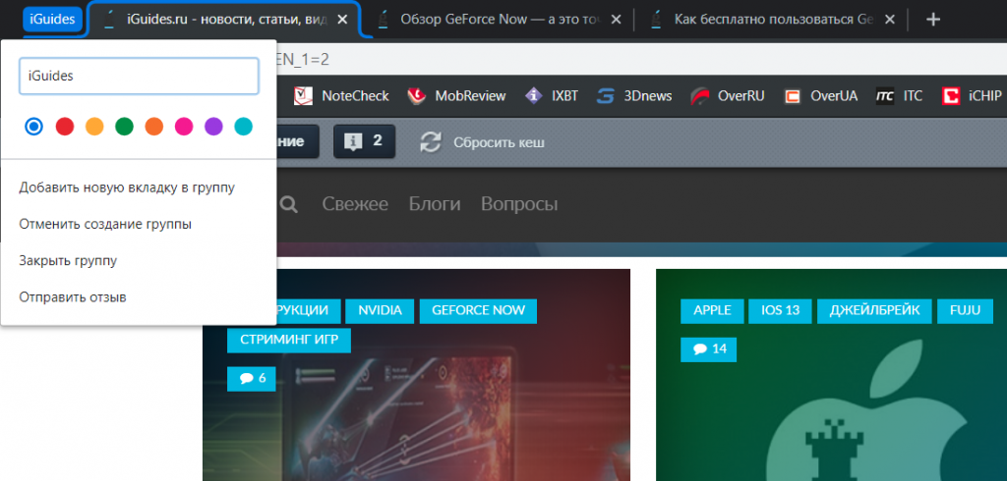1007x481 pixels.
Task: Go to the Вопросы section
Action: click(519, 204)
